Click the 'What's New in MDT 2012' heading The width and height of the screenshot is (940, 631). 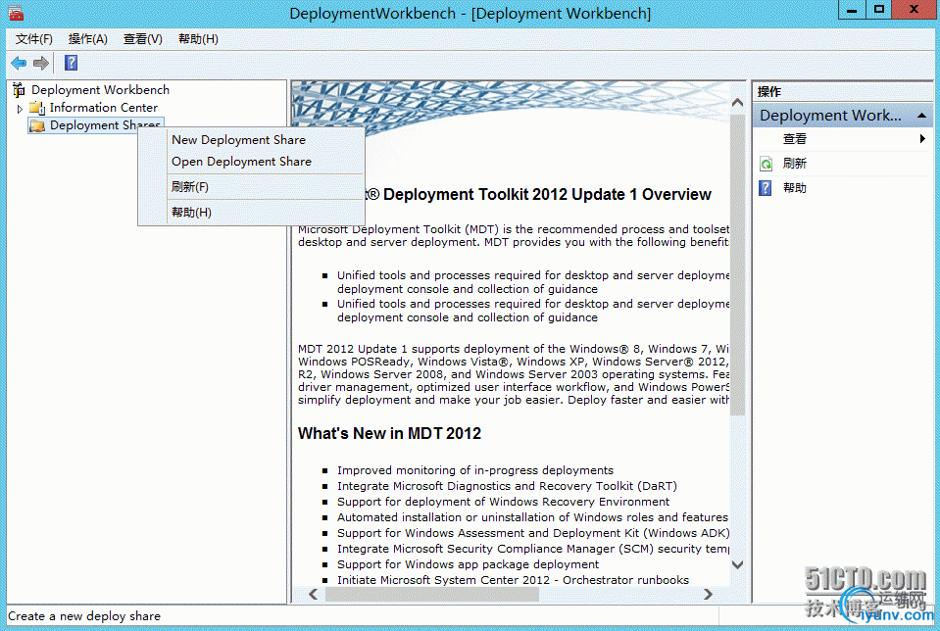tap(390, 433)
